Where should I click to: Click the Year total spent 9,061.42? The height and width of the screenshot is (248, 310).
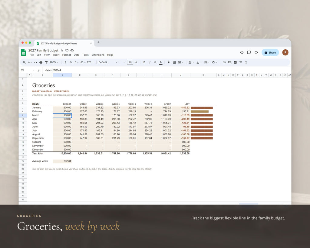point(162,154)
